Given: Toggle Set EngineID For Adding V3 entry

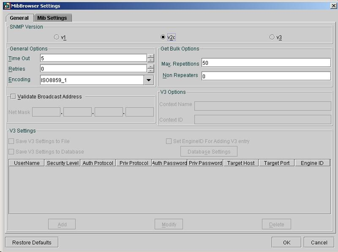Looking at the screenshot, I should 169,141.
